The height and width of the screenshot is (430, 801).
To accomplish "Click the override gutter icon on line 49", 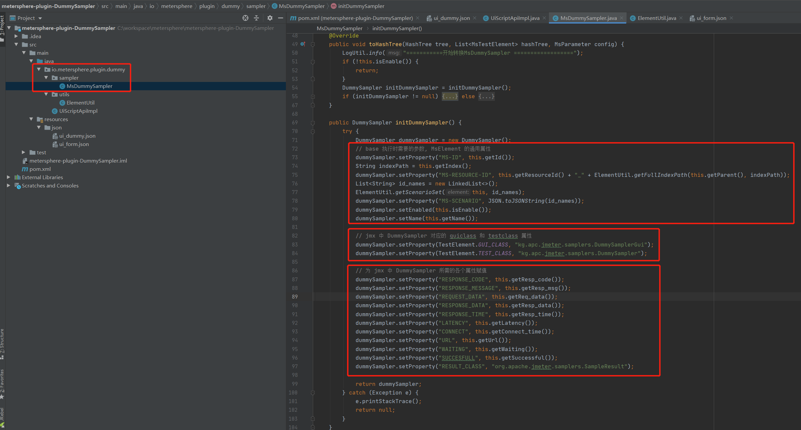I will (x=303, y=44).
